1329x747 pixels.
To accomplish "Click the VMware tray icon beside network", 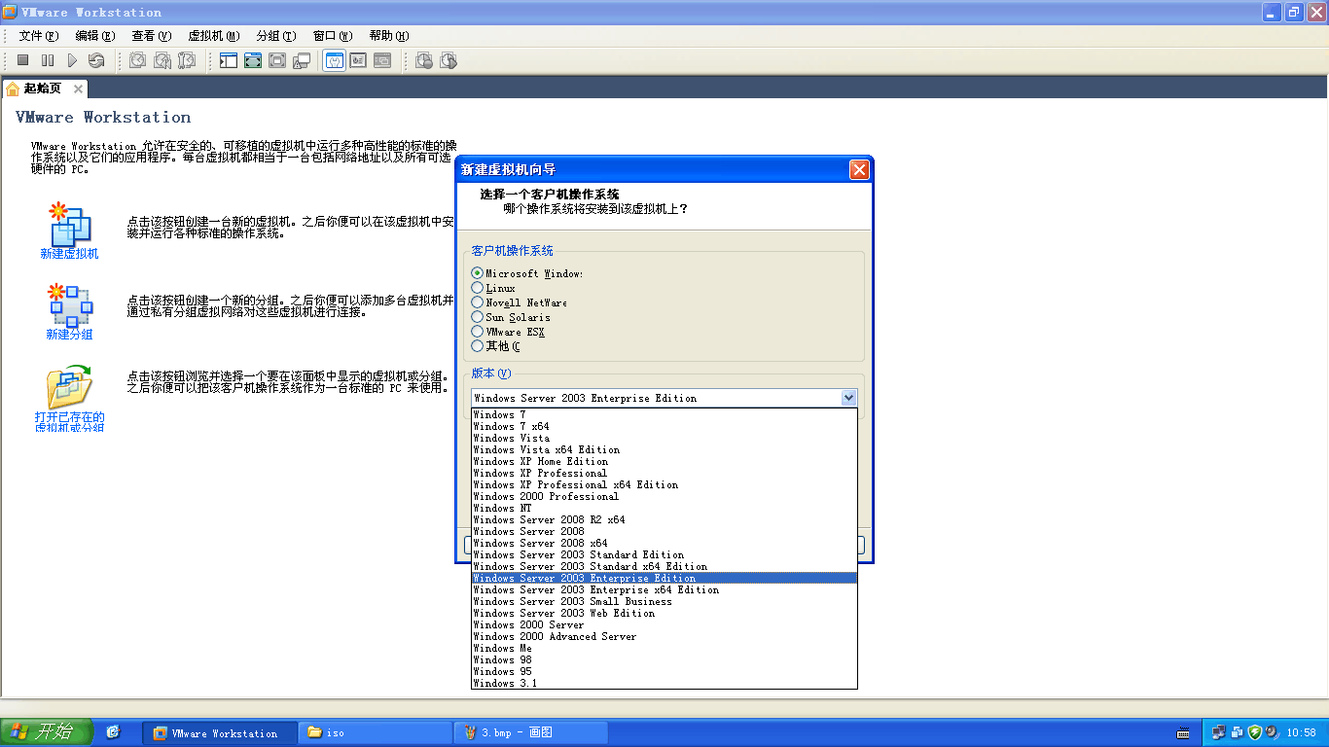I will pos(1238,732).
